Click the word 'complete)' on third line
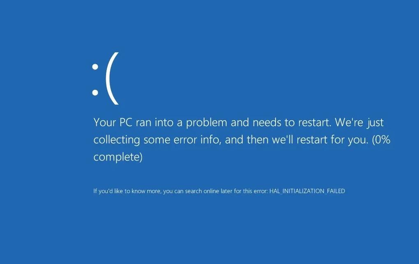 pos(118,157)
